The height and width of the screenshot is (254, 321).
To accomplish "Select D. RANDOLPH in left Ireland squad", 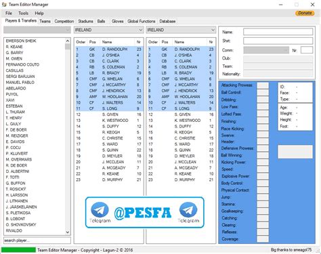I will coord(109,49).
